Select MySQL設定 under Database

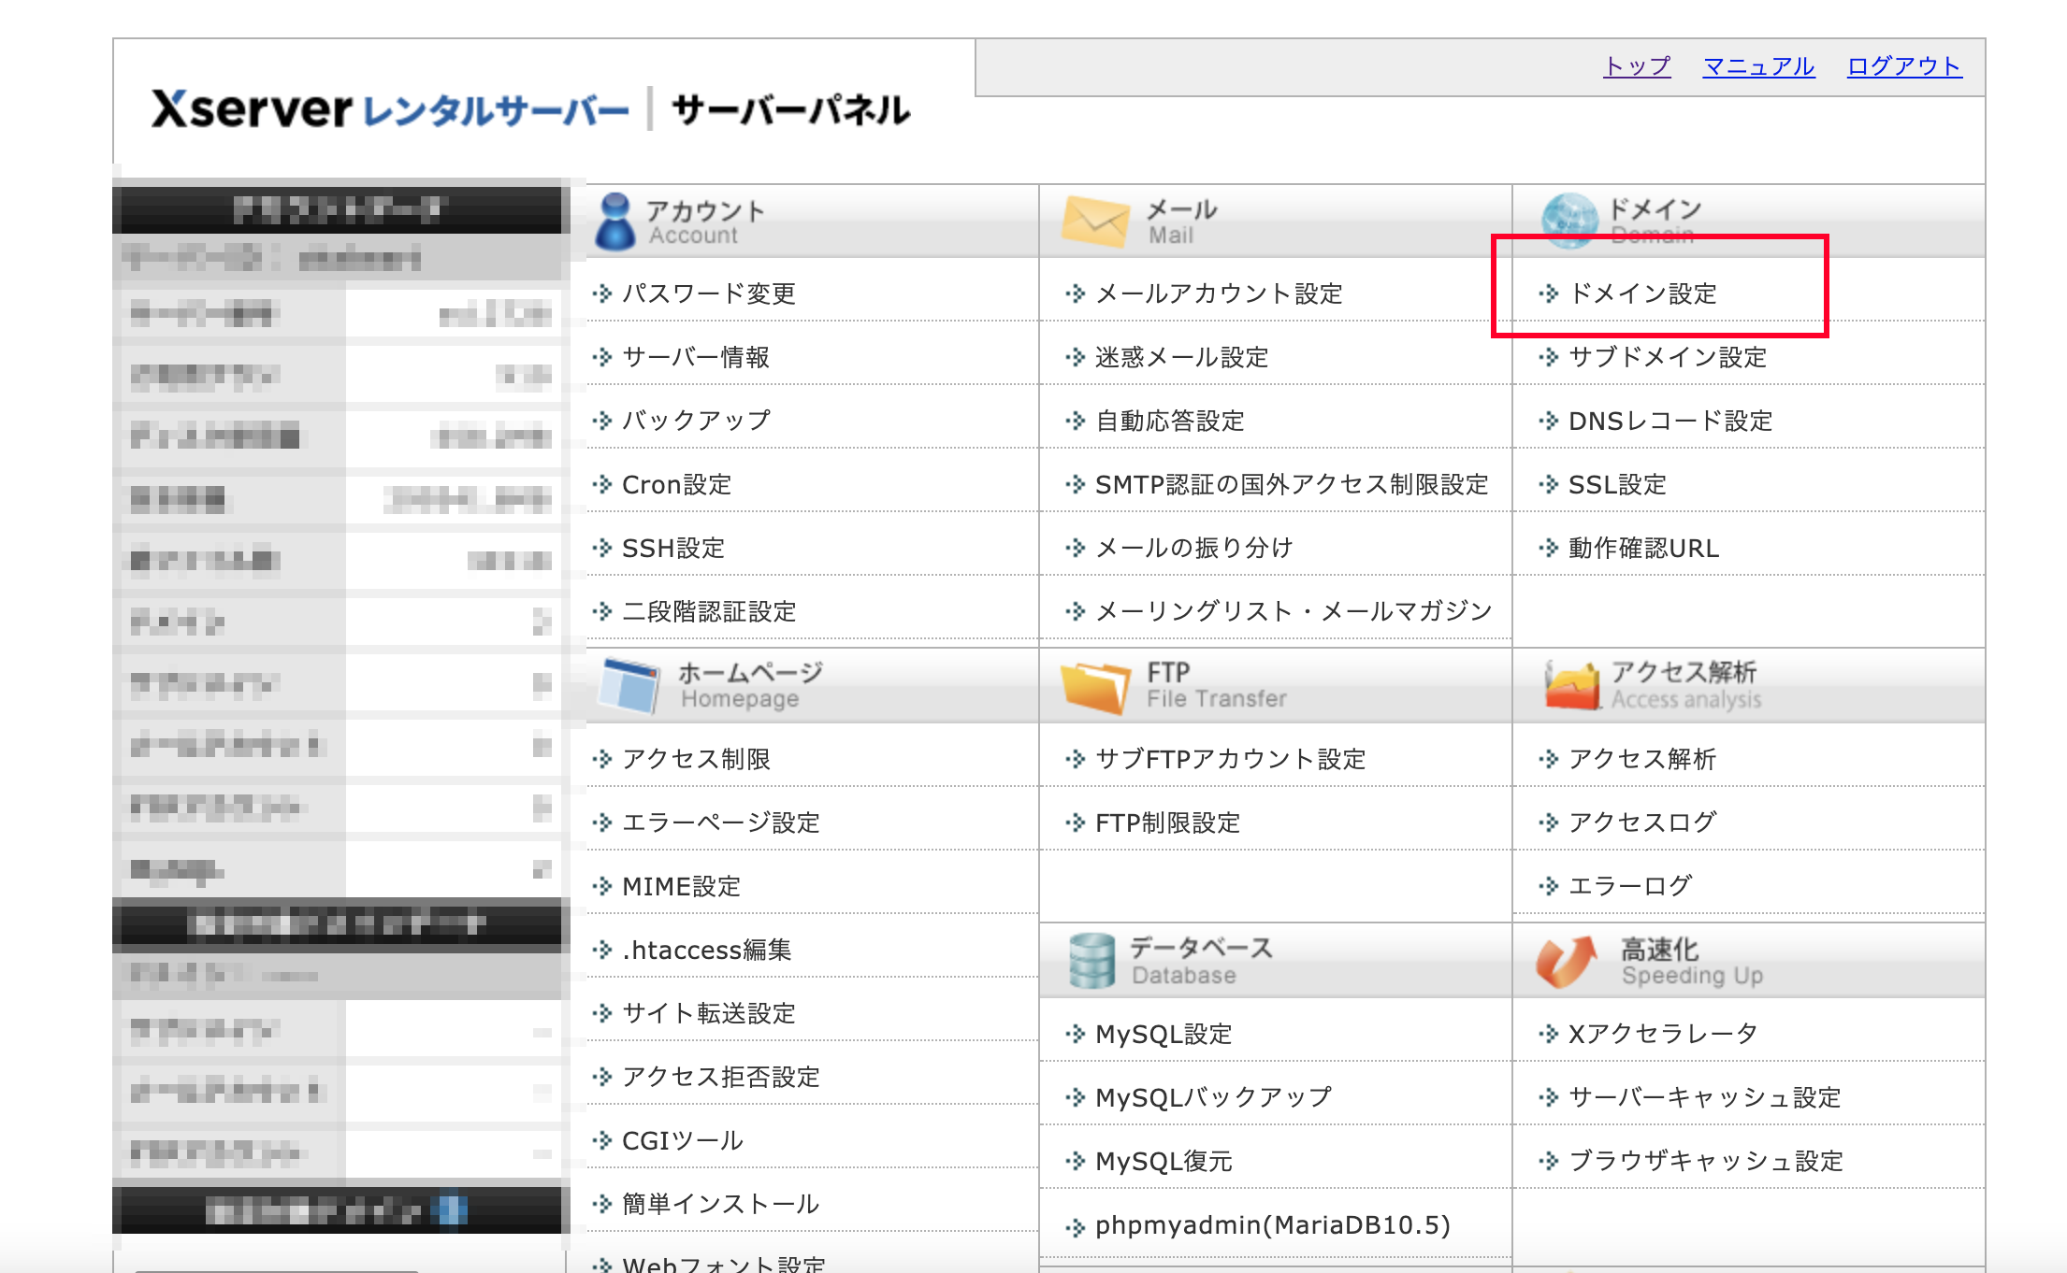[1163, 1034]
